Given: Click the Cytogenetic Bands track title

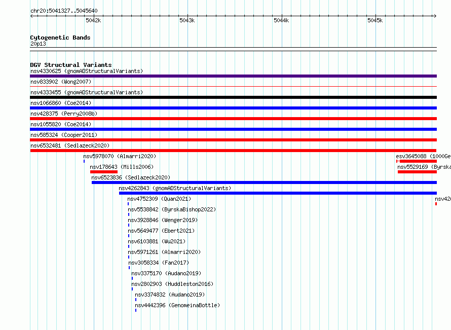Looking at the screenshot, I should tap(60, 38).
